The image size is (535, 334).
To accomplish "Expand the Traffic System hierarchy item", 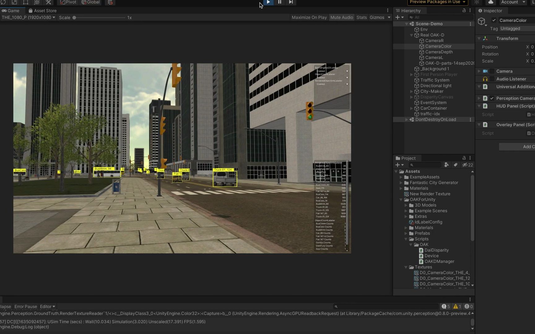I will pyautogui.click(x=411, y=80).
